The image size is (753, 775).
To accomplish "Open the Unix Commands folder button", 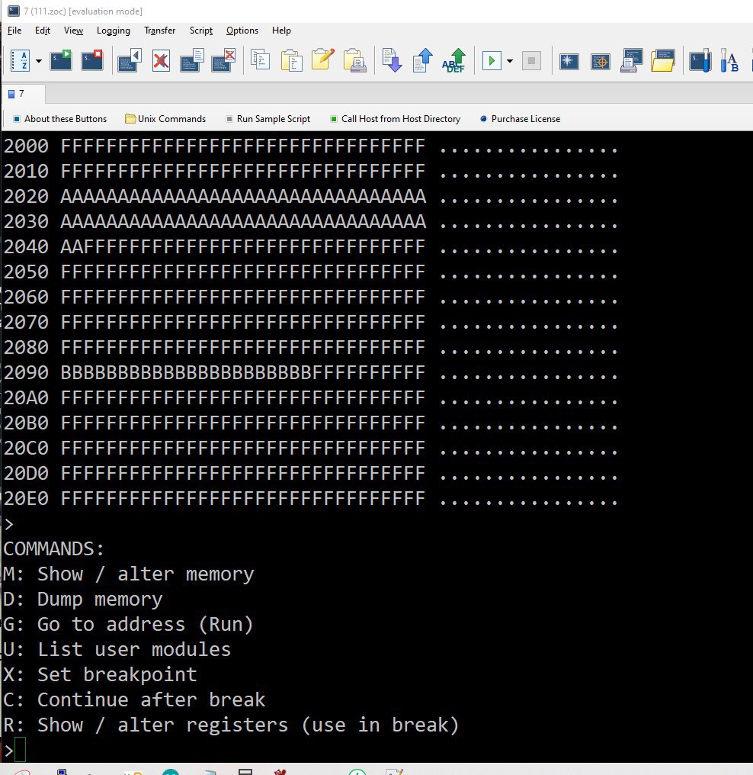I will point(165,119).
